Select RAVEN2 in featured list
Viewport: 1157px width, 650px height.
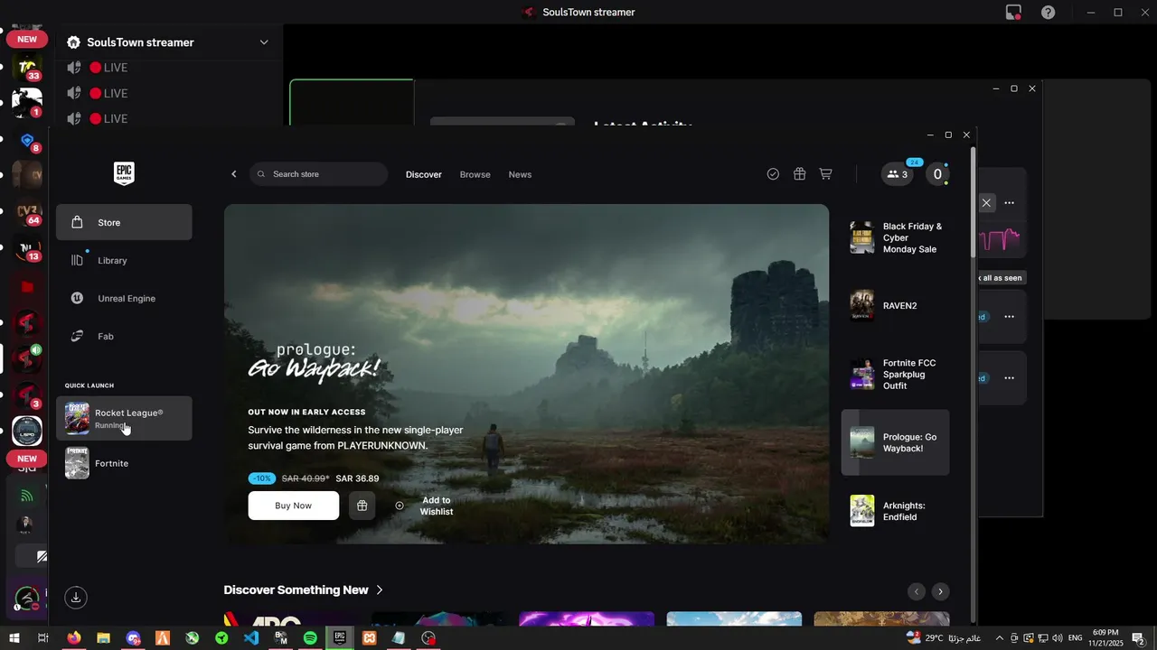point(896,306)
